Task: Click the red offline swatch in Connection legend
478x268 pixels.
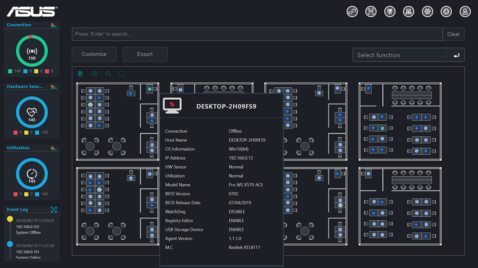Action: [x=47, y=71]
